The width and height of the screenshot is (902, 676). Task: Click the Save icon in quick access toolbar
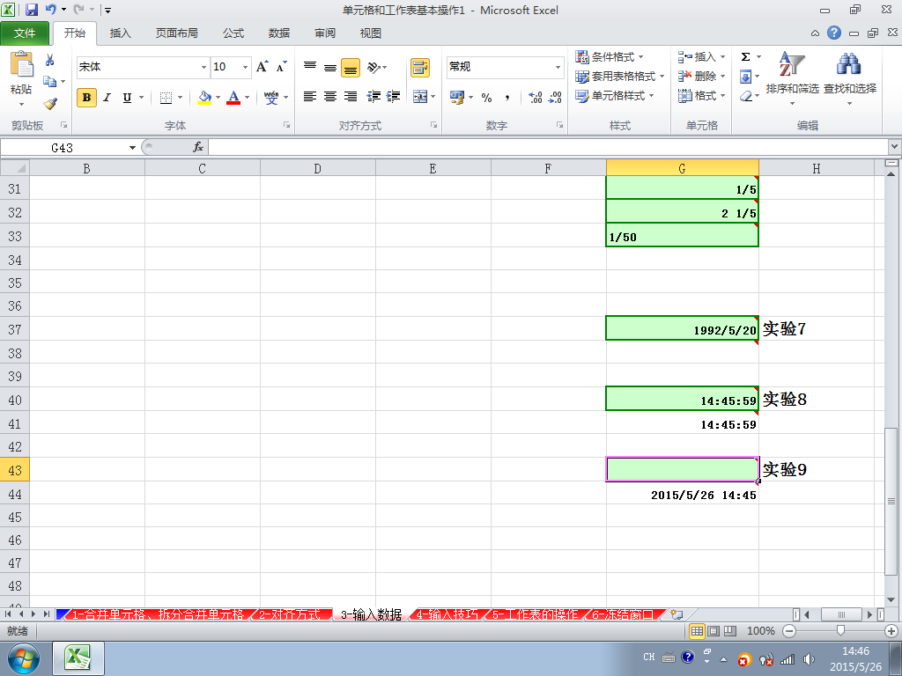pyautogui.click(x=32, y=10)
